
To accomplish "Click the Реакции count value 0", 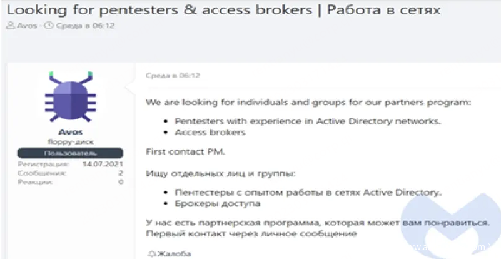I will click(x=121, y=182).
